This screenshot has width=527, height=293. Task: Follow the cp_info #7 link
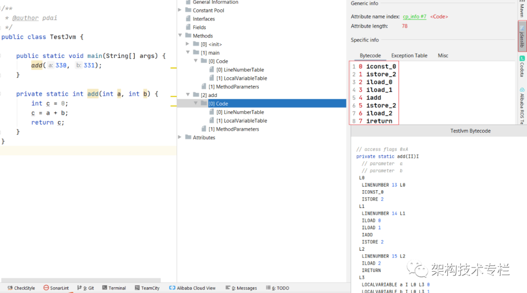tap(414, 17)
